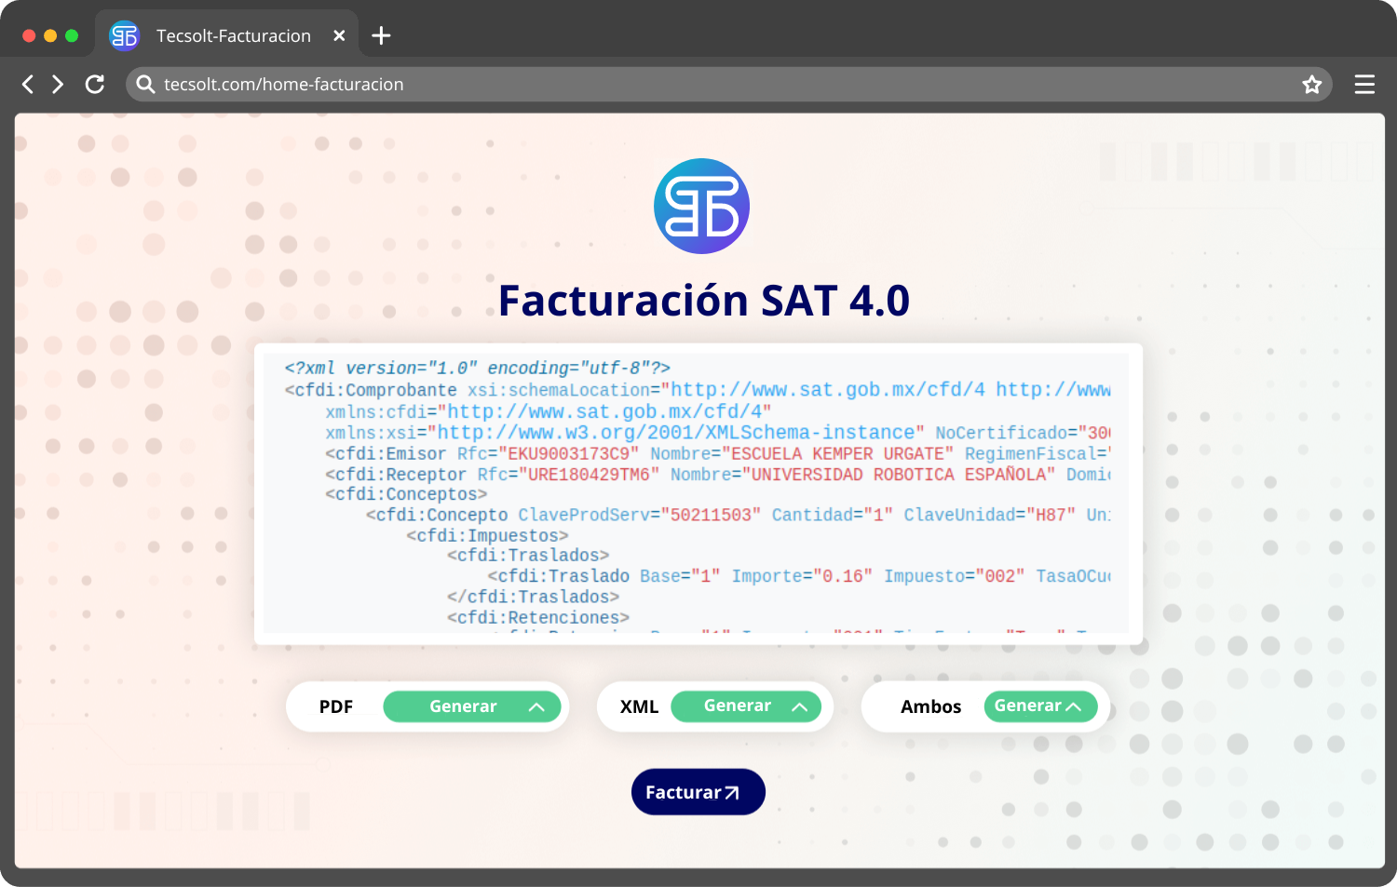Click the Generar button for XML
Image resolution: width=1397 pixels, height=887 pixels.
coord(737,706)
